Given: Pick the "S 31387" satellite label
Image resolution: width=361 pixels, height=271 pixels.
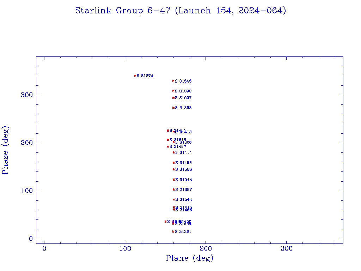Looking at the screenshot, I should point(183,189).
